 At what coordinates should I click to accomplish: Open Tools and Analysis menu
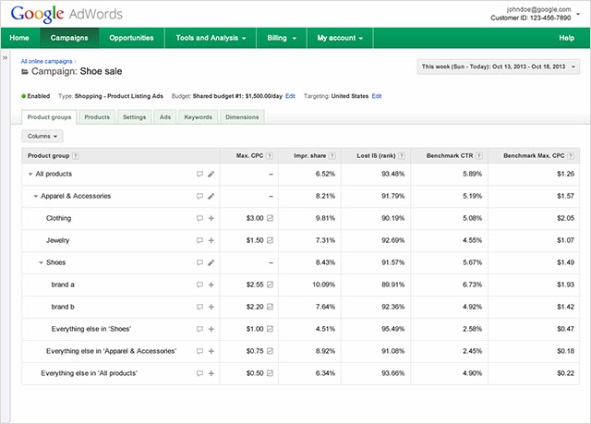(x=211, y=38)
